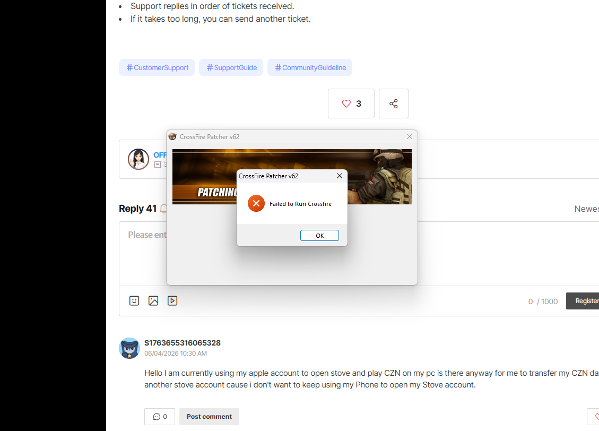
Task: Click the 'Failed to Run Crossfire' message text
Action: [x=301, y=204]
